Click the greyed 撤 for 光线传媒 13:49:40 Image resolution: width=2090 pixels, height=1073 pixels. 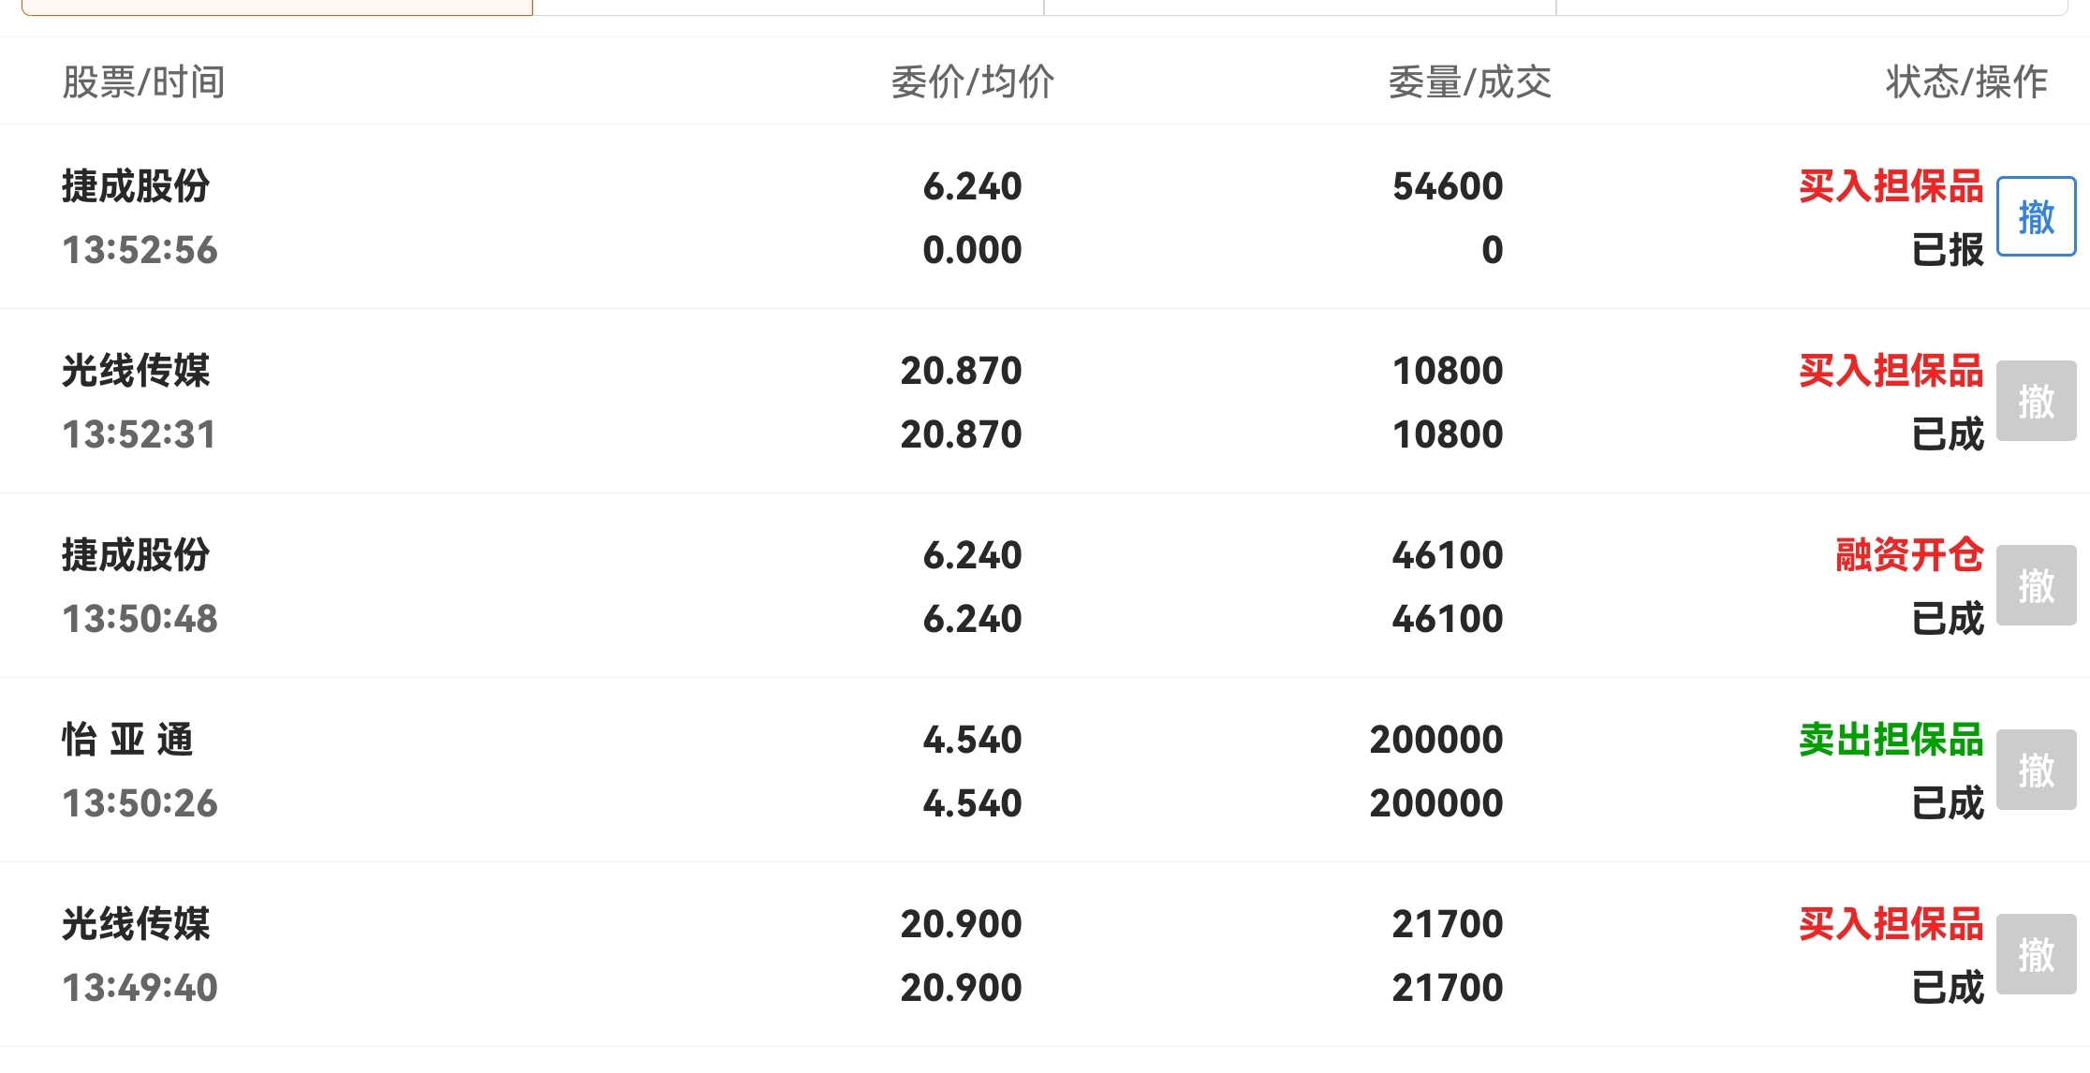coord(2036,954)
